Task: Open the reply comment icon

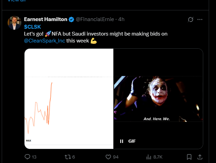Action: click(x=27, y=157)
